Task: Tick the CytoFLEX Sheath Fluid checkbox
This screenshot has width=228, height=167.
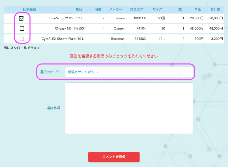Action: pyautogui.click(x=22, y=39)
